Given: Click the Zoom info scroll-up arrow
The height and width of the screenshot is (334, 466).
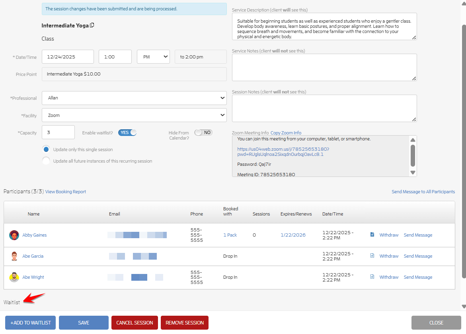Looking at the screenshot, I should click(413, 140).
